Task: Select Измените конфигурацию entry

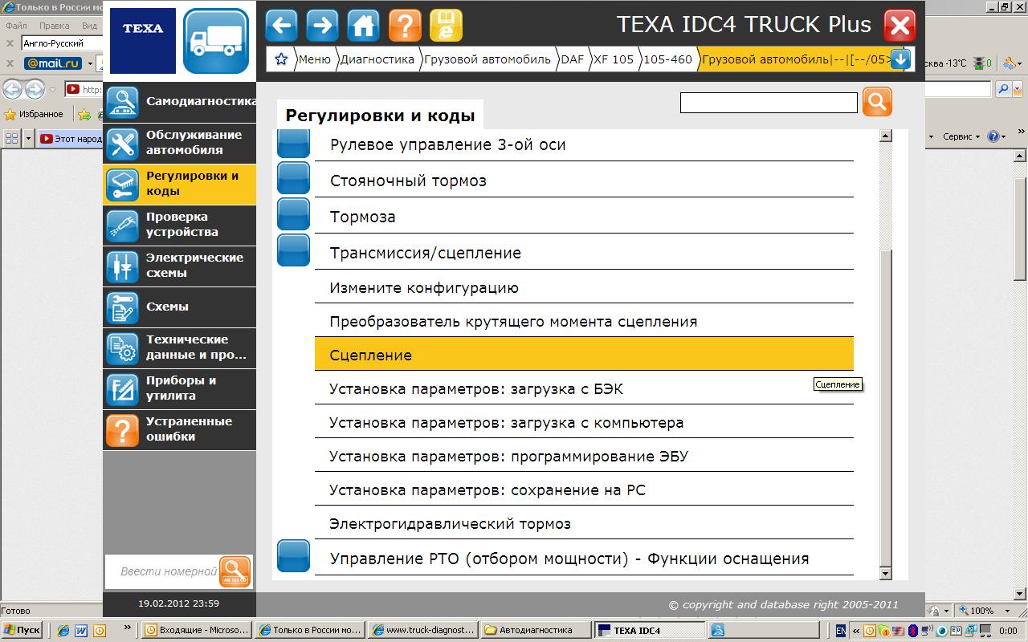Action: [584, 287]
